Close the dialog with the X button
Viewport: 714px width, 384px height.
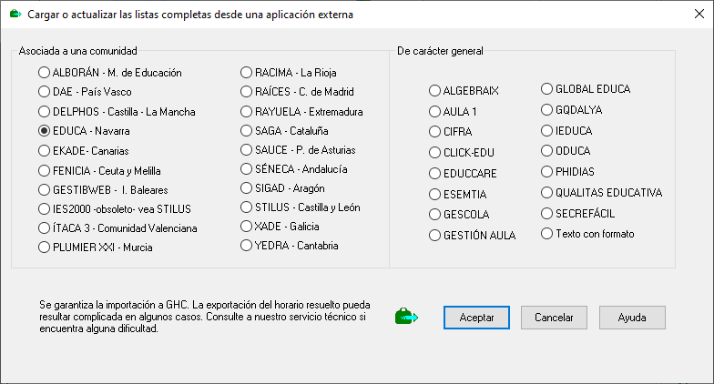(699, 15)
